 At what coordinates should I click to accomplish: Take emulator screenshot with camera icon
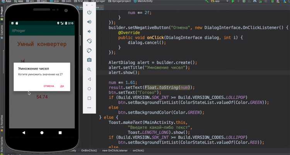tap(89, 60)
